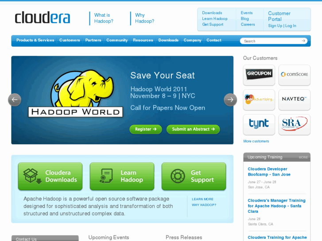Click the Cloudera Downloads box icon

[x=32, y=176]
